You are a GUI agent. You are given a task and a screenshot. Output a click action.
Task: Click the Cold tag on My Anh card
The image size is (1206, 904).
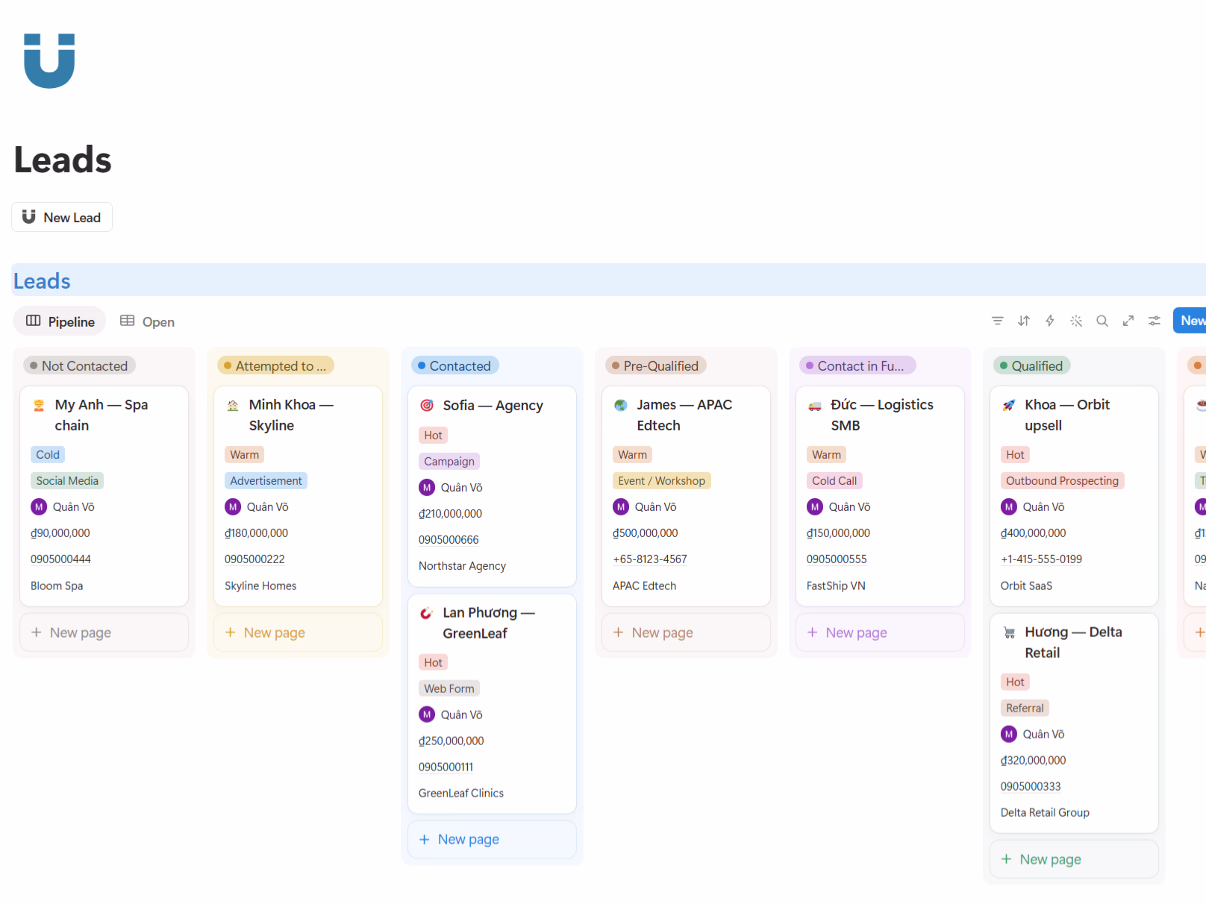click(48, 455)
